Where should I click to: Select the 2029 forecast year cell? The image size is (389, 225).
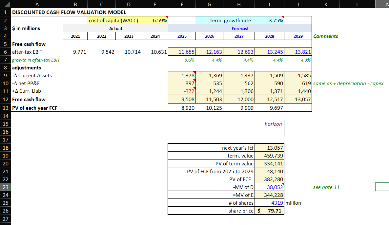point(298,36)
